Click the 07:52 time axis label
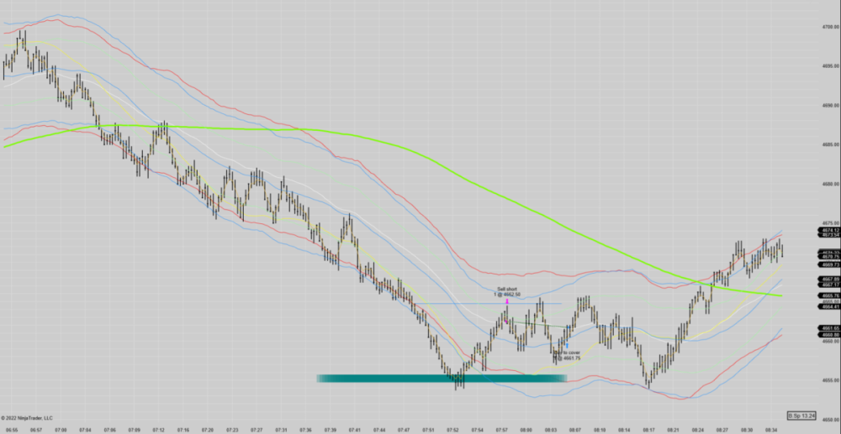Viewport: 841px width, 434px height. pos(454,427)
